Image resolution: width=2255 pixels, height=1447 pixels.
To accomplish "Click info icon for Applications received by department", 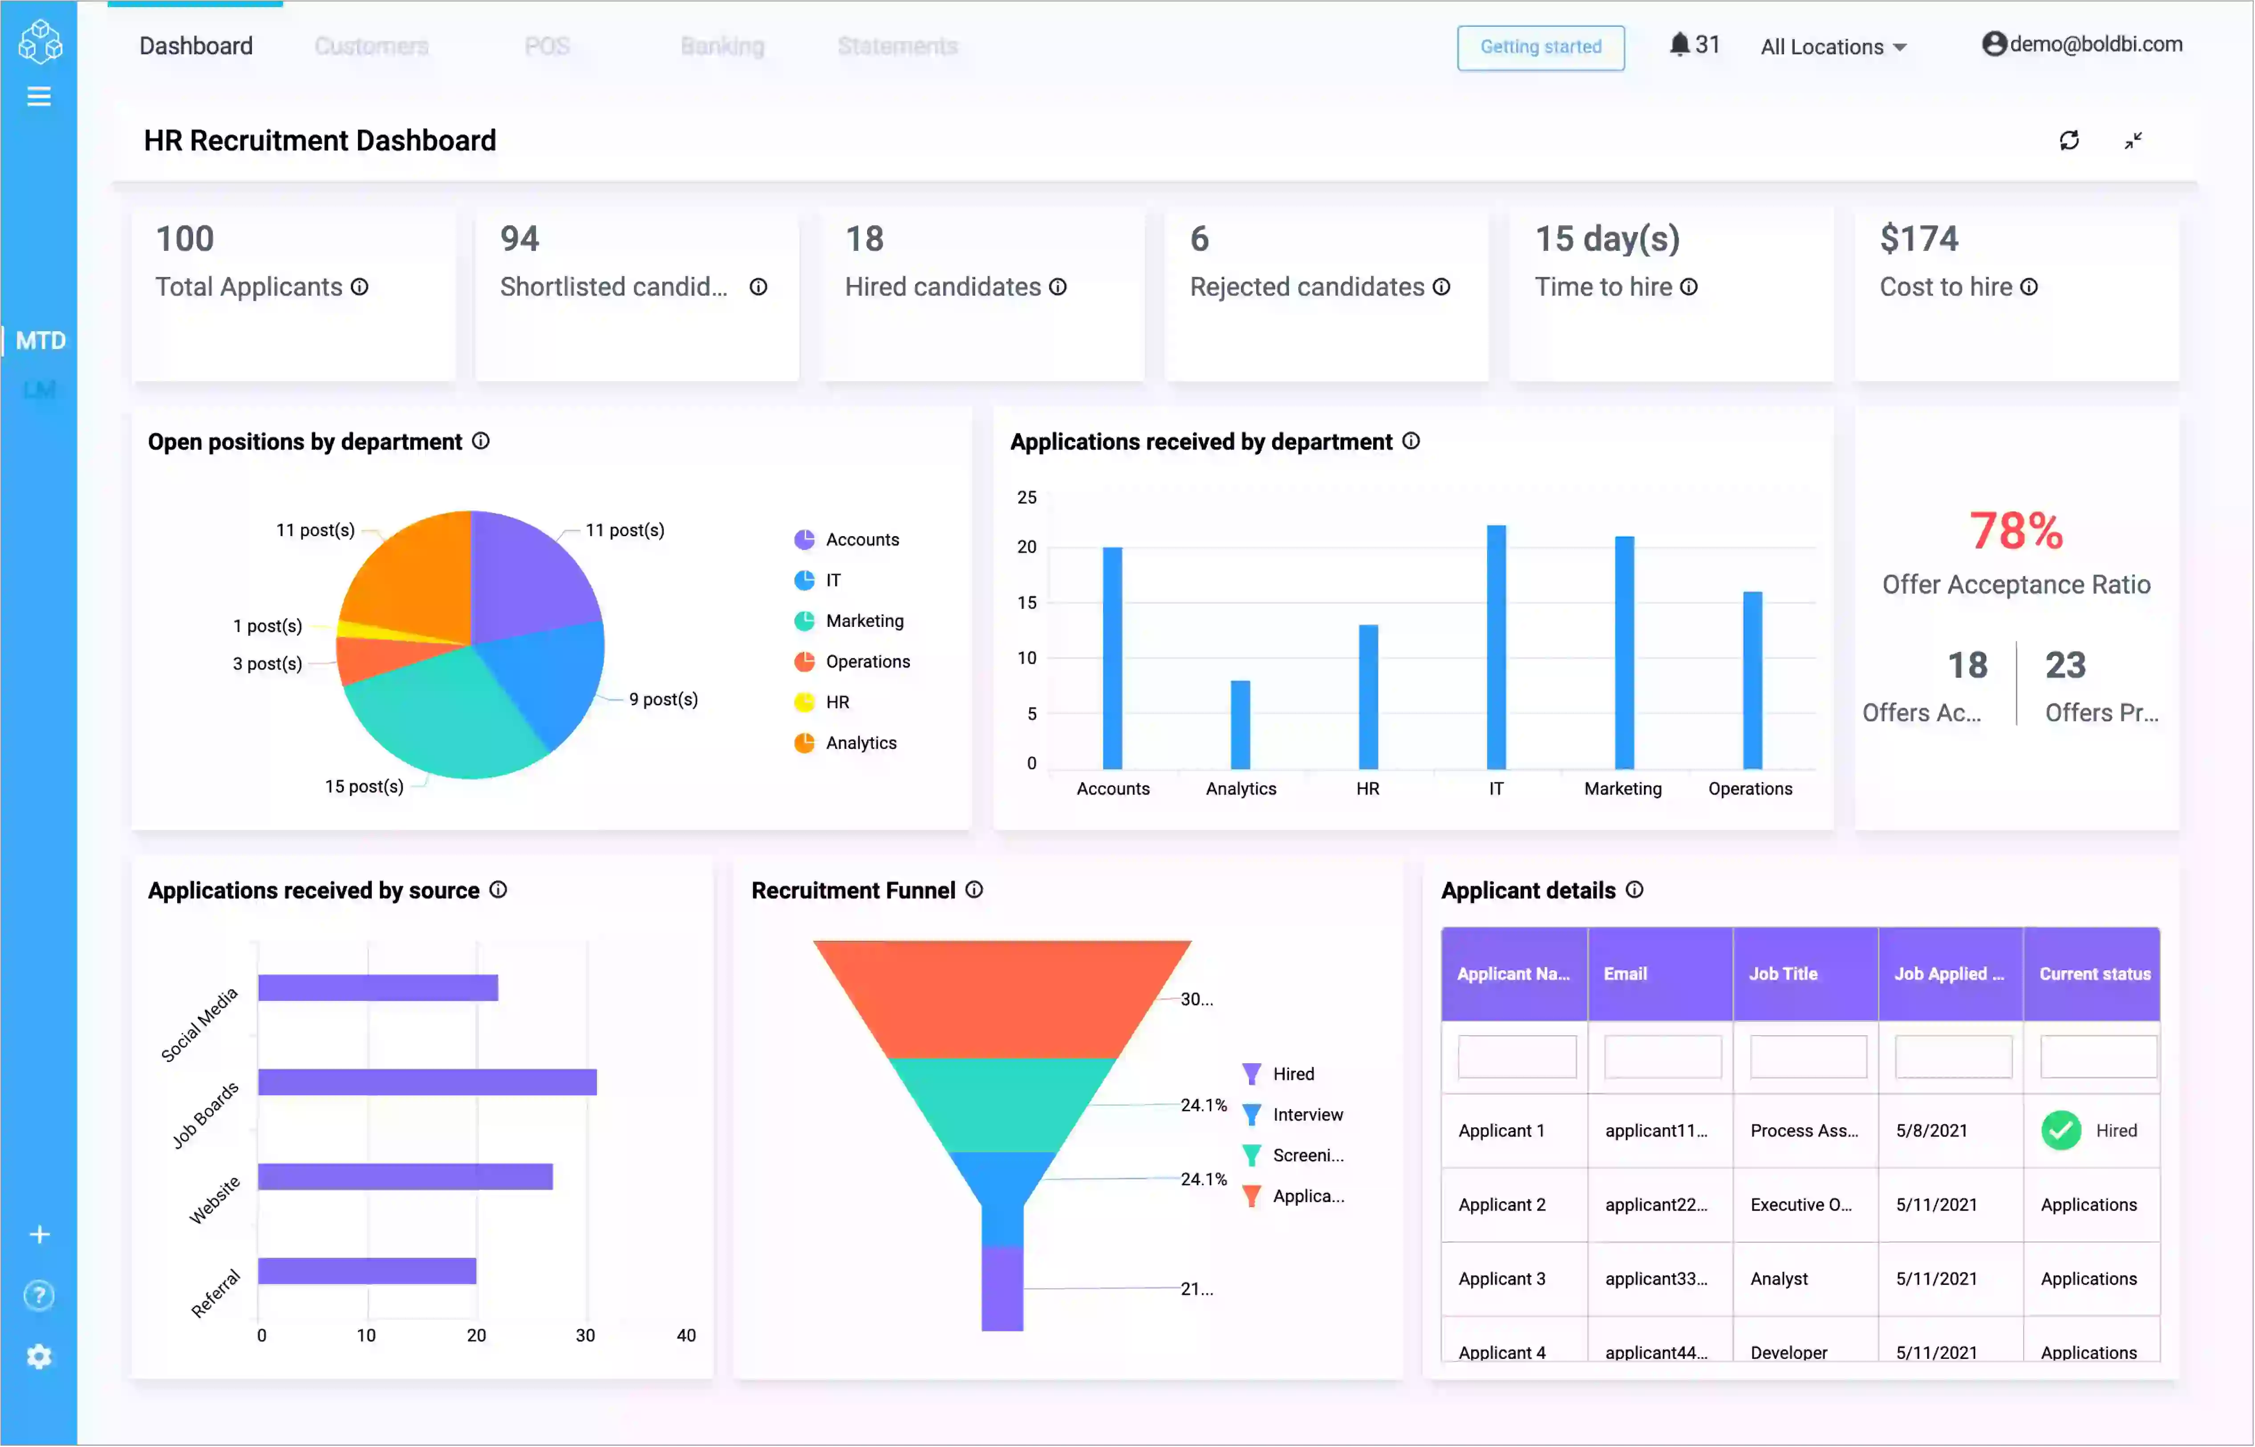I will (1411, 442).
